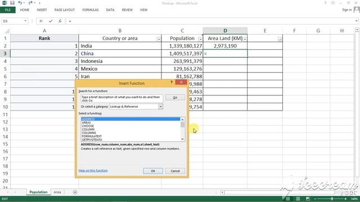The image size is (360, 202).
Task: Select AREAS in function list
Action: click(x=130, y=122)
